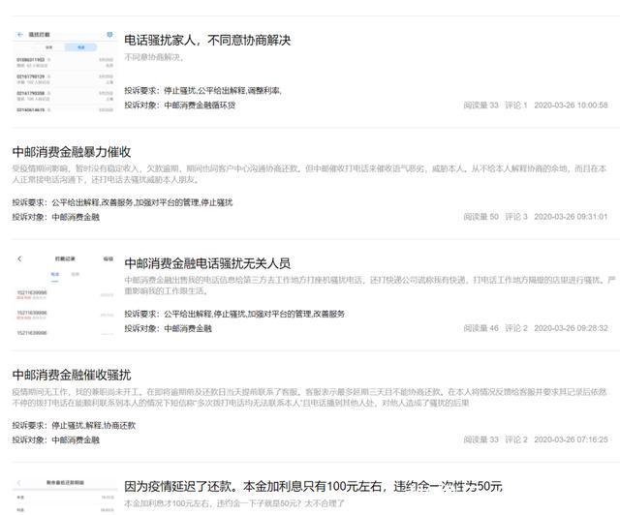Open complaint titled 因为疫情延迟了还款
The width and height of the screenshot is (620, 515).
[x=314, y=486]
